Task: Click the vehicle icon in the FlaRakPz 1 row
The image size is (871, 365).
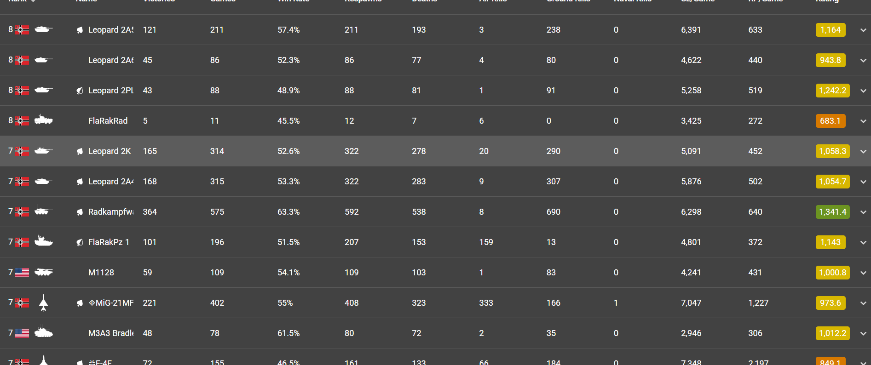Action: click(x=43, y=241)
